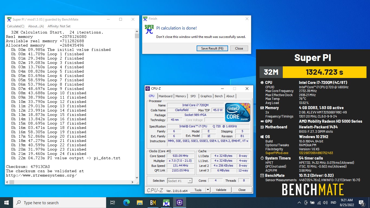Viewport: 370px width, 208px height.
Task: Click the IND input language indicator
Action: [334, 203]
